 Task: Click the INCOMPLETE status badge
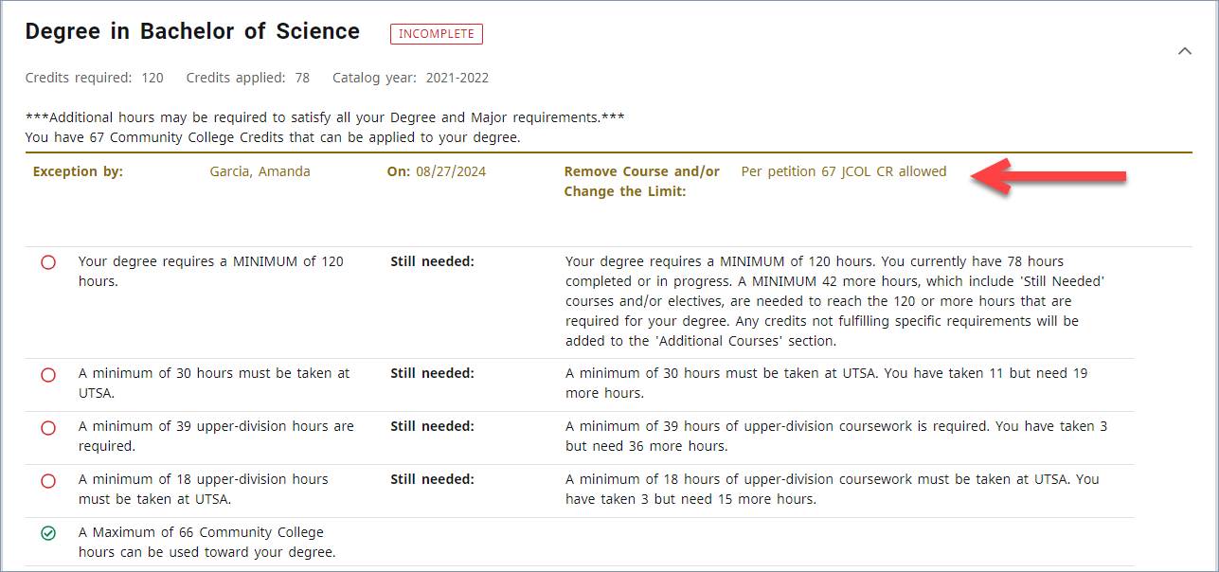(x=437, y=34)
